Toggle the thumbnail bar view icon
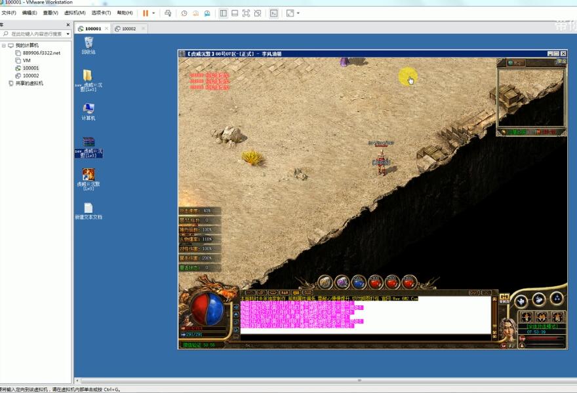The height and width of the screenshot is (393, 577). coord(235,13)
